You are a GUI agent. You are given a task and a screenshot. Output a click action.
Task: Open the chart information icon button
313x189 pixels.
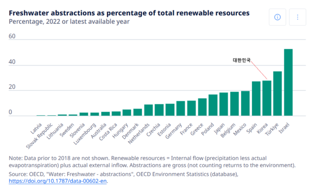278,17
